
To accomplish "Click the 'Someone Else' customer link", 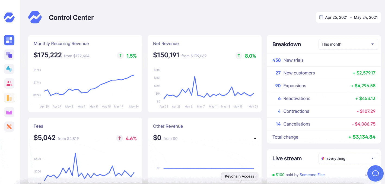I will (312, 175).
